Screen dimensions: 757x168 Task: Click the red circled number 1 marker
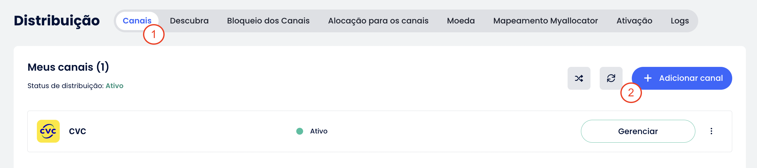coord(154,34)
